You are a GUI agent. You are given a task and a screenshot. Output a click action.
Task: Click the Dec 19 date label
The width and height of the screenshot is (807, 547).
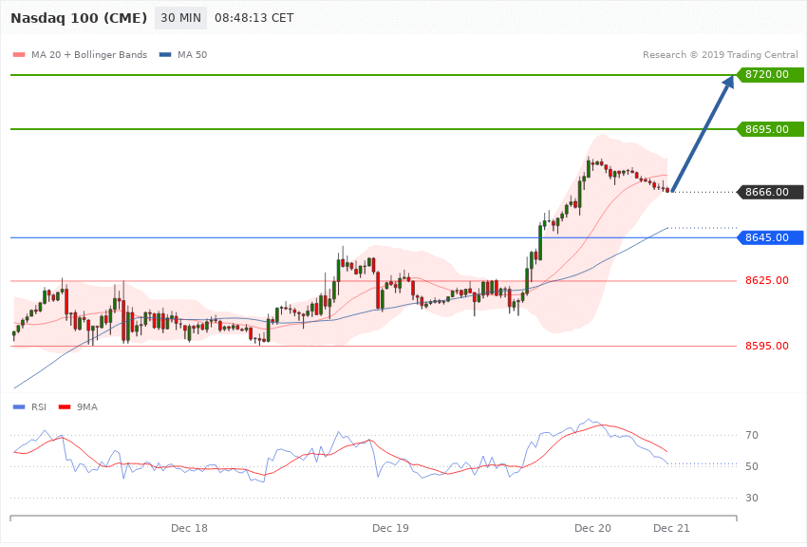(390, 528)
